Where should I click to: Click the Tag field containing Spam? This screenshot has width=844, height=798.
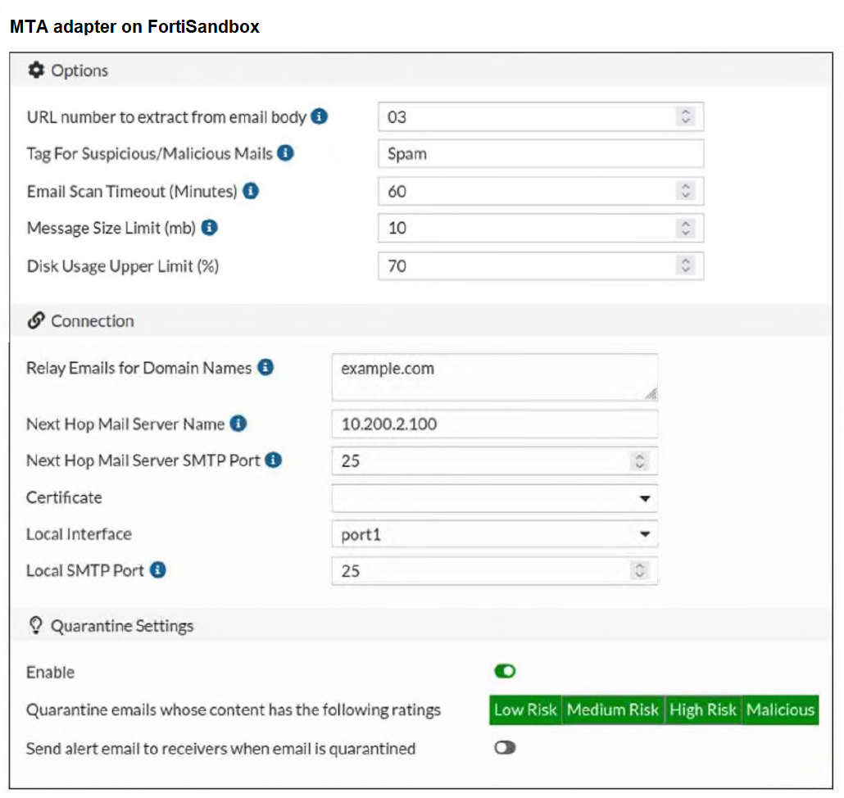[x=541, y=154]
